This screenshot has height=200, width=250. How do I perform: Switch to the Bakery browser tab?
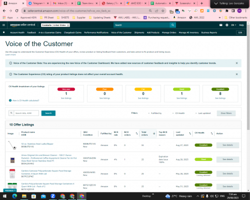point(112,3)
